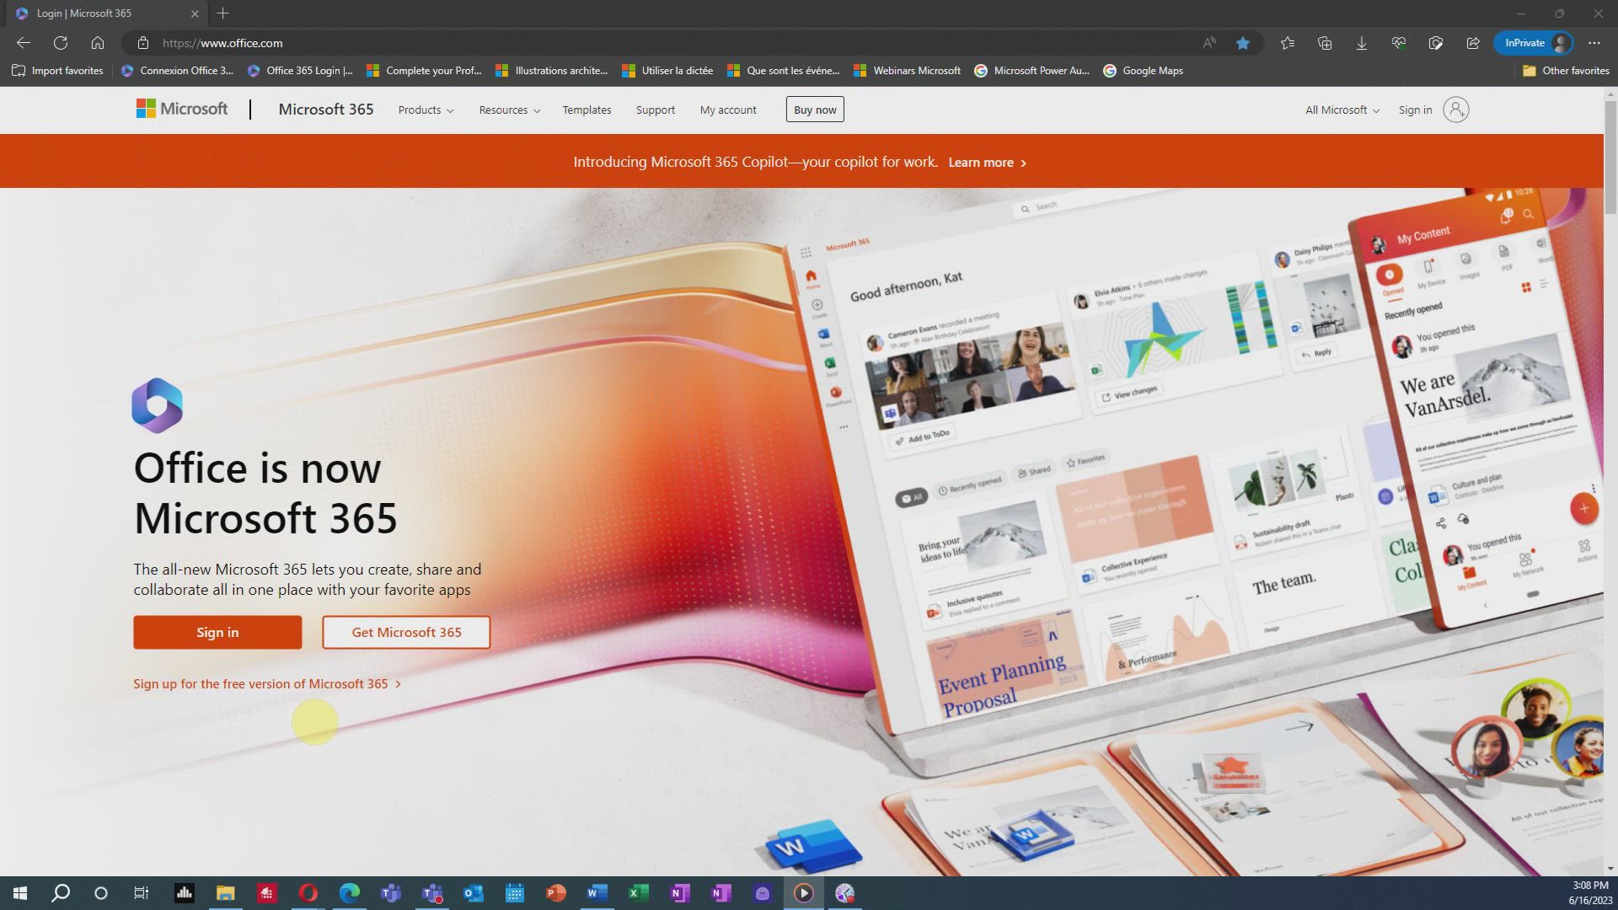This screenshot has height=910, width=1618.
Task: Click the Get Microsoft 365 button
Action: [406, 632]
